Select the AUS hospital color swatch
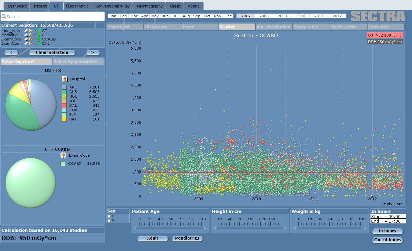Viewport: 412px width, 251px height. (64, 92)
